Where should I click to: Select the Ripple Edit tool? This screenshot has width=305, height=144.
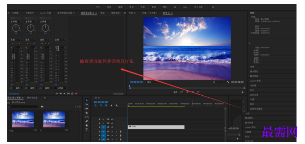pos(87,108)
